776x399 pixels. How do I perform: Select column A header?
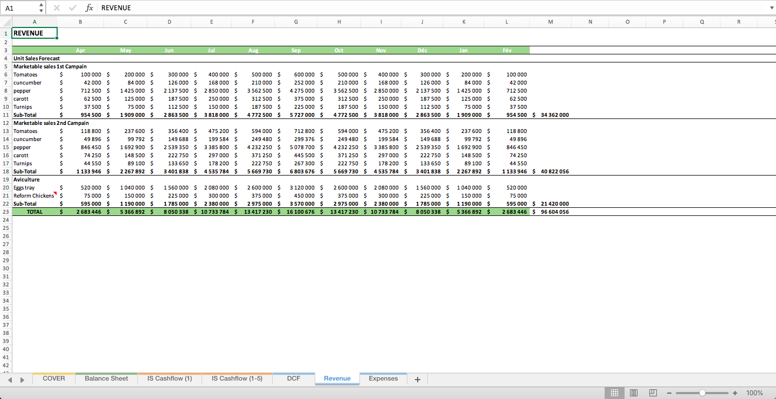coord(34,22)
